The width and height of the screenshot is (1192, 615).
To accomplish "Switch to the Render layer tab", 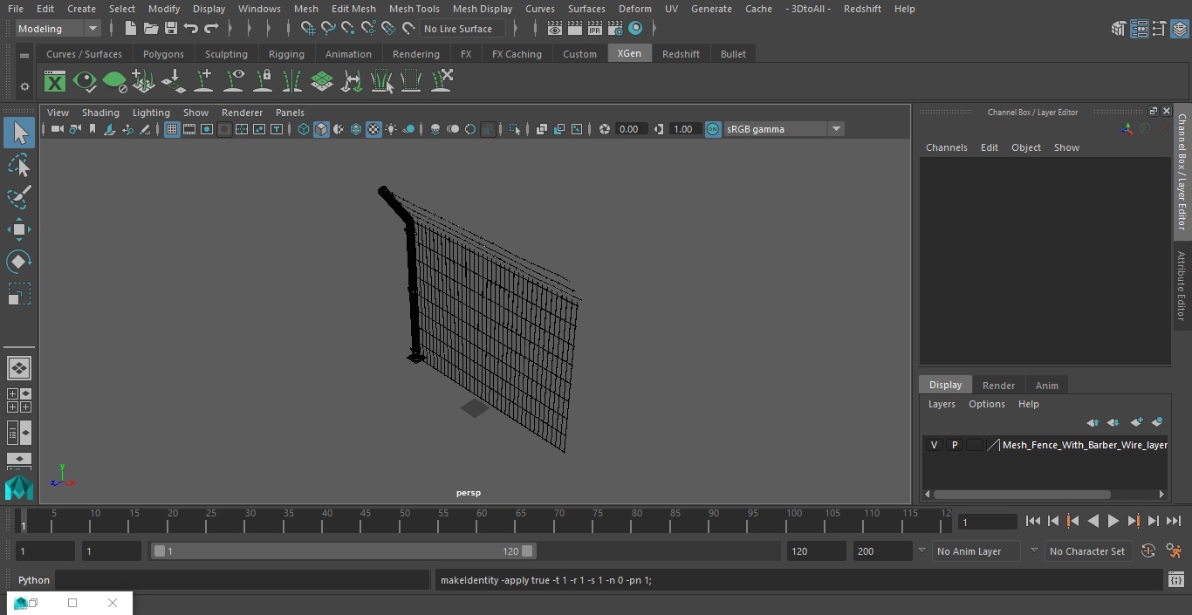I will [x=998, y=386].
